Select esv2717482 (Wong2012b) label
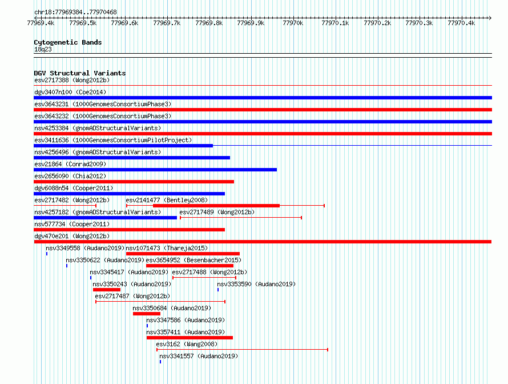This screenshot has width=508, height=384. (x=72, y=200)
